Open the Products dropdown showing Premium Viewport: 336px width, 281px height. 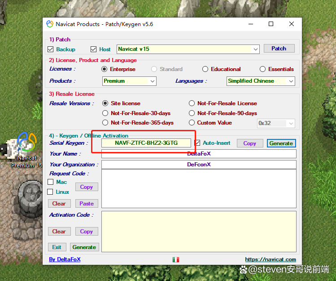(x=152, y=81)
